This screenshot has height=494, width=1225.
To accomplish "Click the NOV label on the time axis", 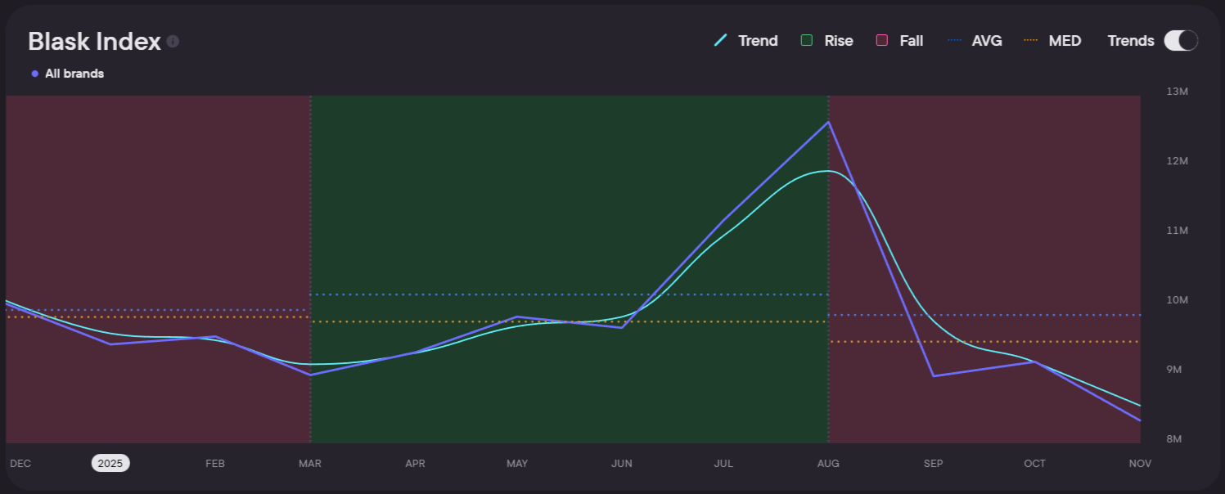I will point(1140,464).
